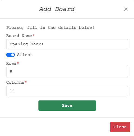Click the Rows label
The height and width of the screenshot is (136, 134).
pos(11,64)
